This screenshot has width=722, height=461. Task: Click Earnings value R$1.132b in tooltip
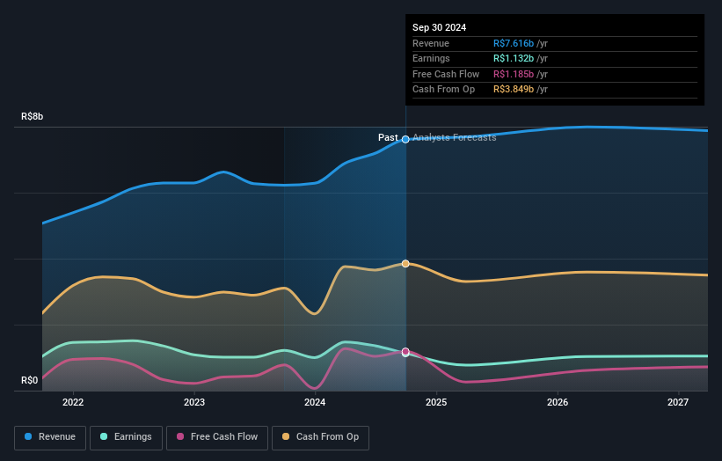point(514,58)
